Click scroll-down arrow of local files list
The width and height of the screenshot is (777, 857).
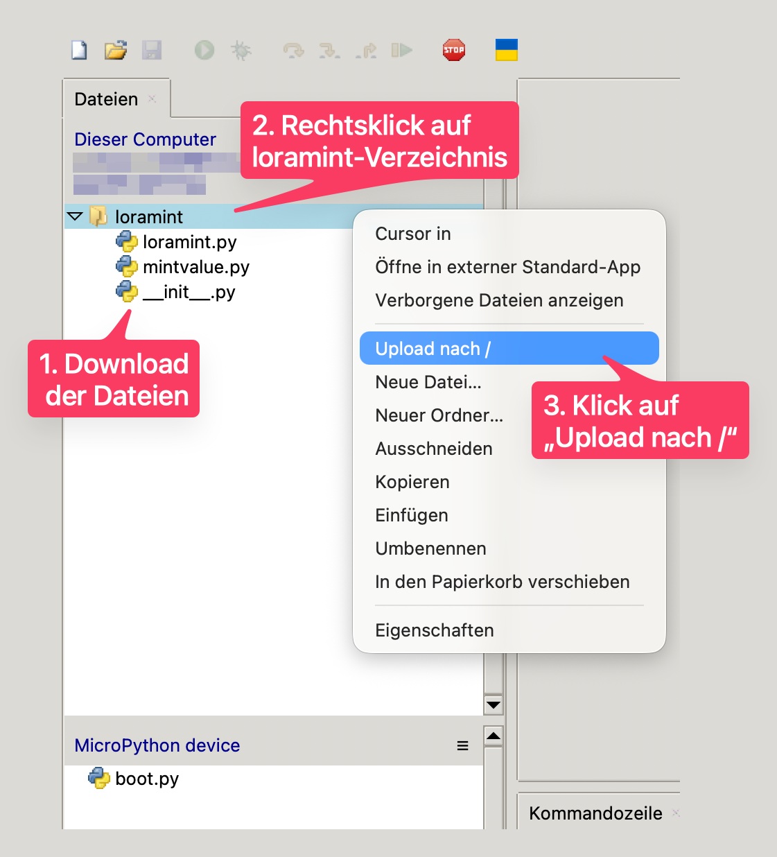(x=494, y=705)
